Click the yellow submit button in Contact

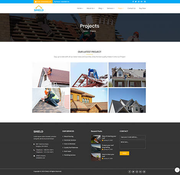(124, 153)
